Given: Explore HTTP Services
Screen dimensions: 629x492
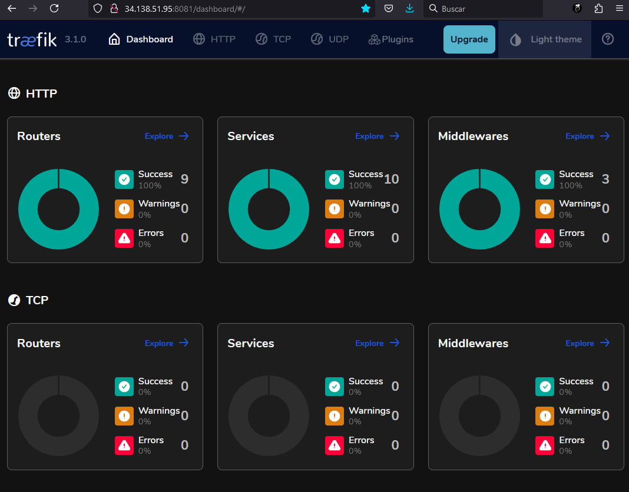Looking at the screenshot, I should [x=377, y=137].
